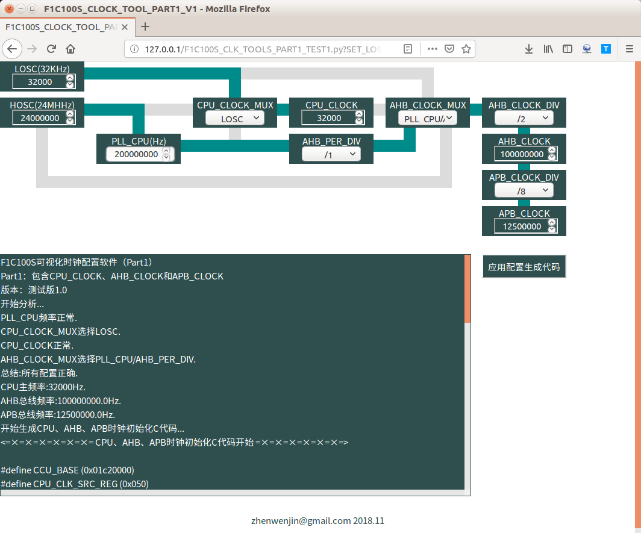The image size is (641, 533).
Task: Save page to Pocket icon
Action: point(449,49)
